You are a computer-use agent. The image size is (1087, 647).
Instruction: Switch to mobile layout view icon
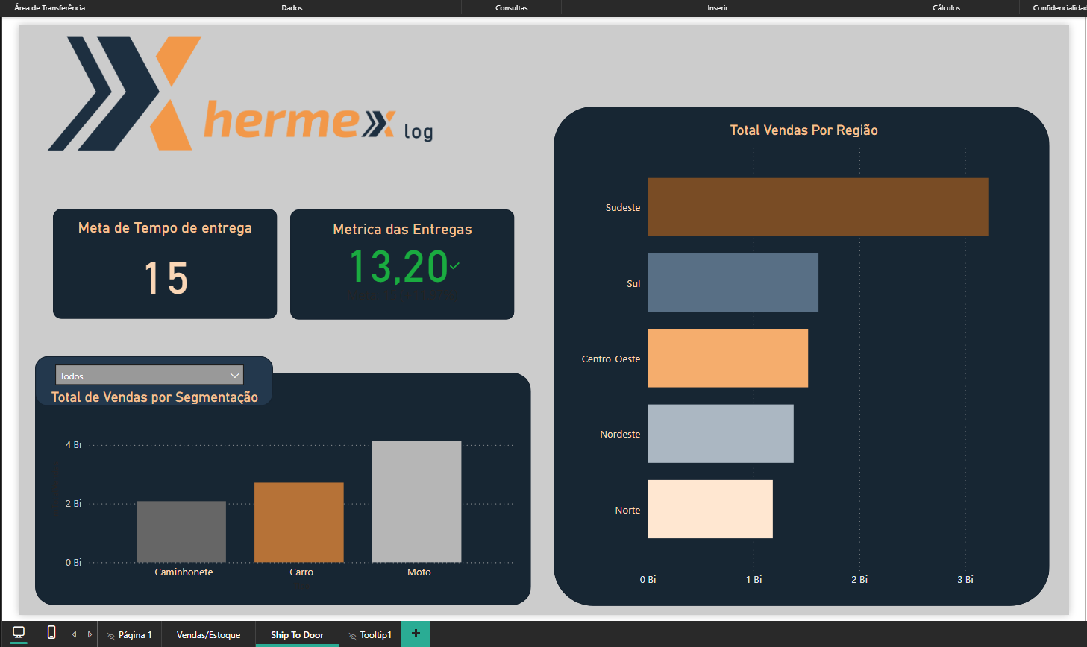click(x=51, y=632)
